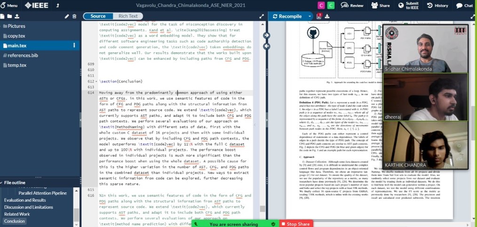The width and height of the screenshot is (477, 227).
Task: Go to Evaluation and Results outline entry
Action: pyautogui.click(x=25, y=200)
